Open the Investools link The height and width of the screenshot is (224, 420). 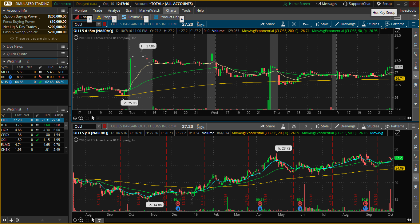pos(408,10)
